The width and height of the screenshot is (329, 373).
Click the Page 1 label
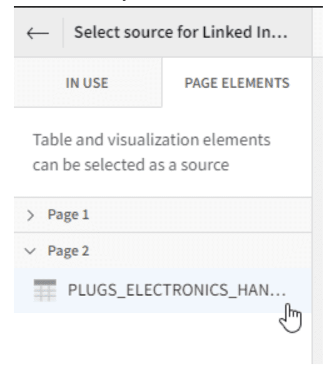coord(68,215)
